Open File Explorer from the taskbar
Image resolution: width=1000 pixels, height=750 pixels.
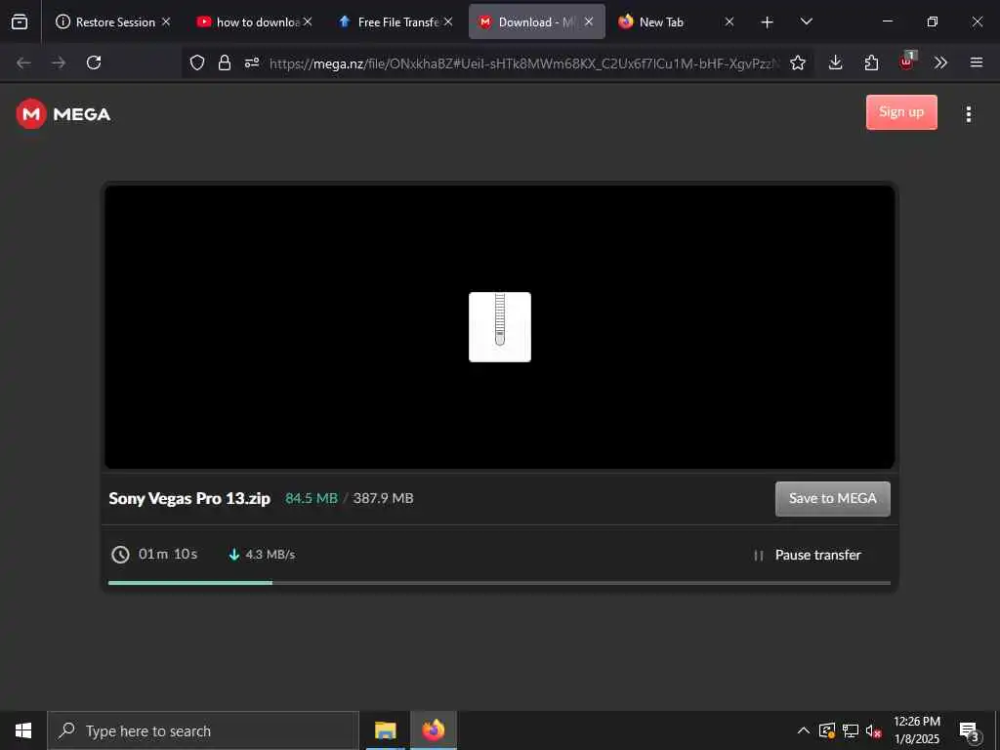[385, 730]
